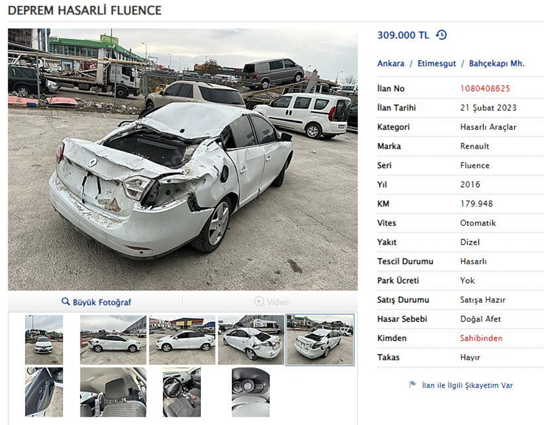This screenshot has width=544, height=425.
Task: Select the rear seats interior thumbnail
Action: 113,392
